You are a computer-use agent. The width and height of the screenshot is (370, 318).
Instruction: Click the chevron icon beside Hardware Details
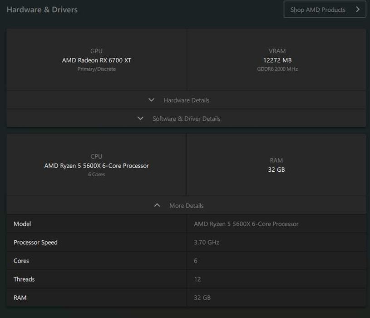pyautogui.click(x=152, y=100)
